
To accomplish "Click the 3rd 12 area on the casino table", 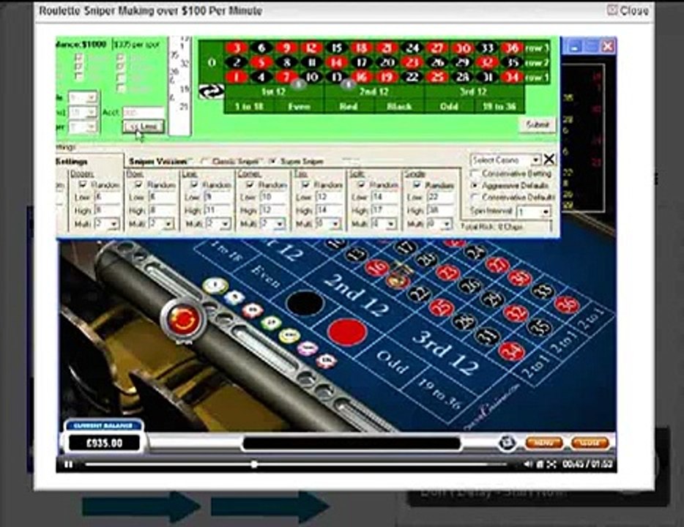I will pyautogui.click(x=445, y=353).
